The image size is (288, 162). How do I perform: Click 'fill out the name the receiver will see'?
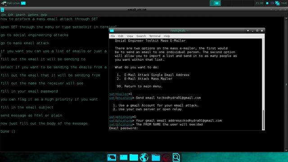42,83
